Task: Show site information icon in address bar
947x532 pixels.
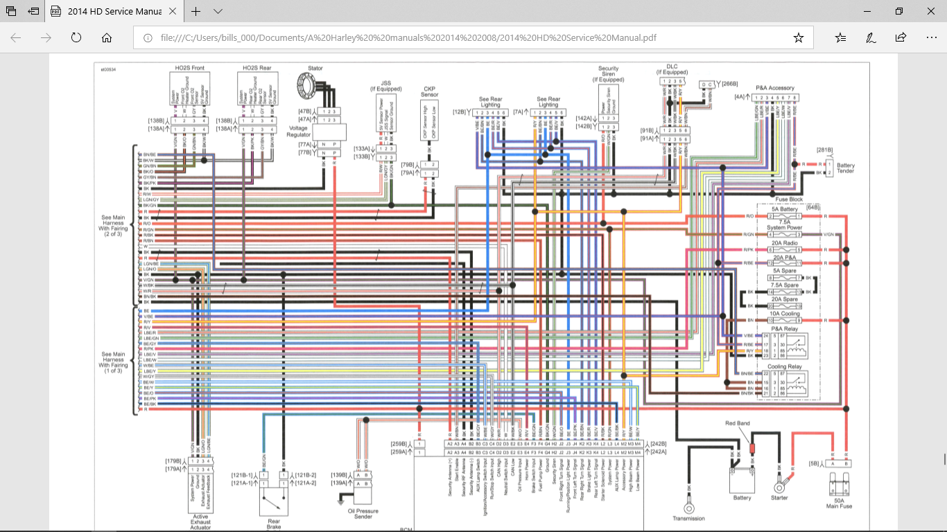Action: (x=148, y=38)
